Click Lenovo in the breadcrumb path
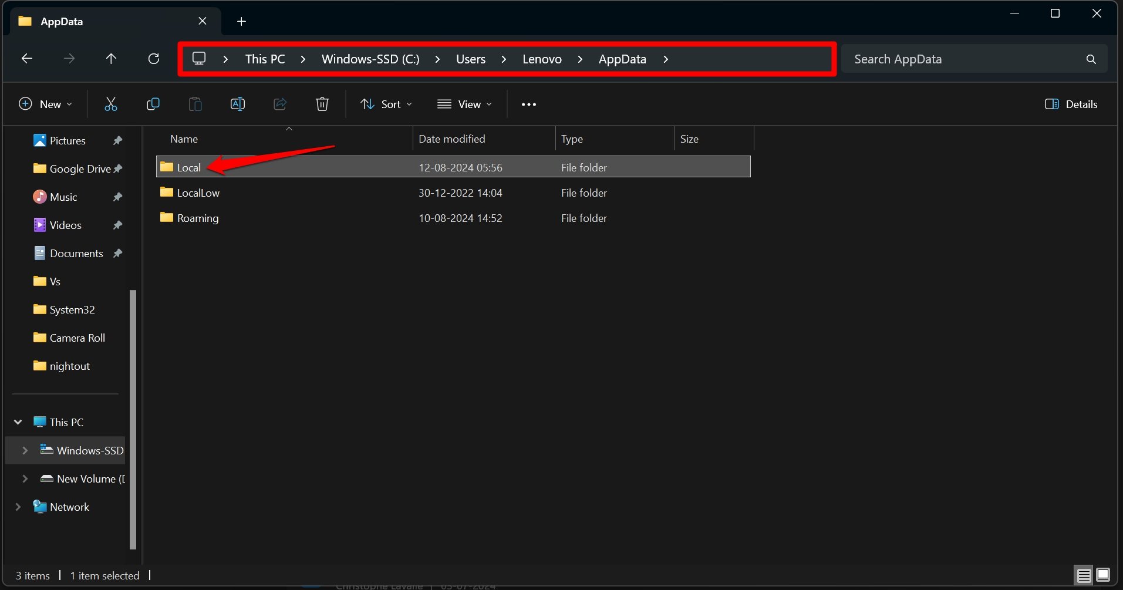1123x590 pixels. click(542, 59)
